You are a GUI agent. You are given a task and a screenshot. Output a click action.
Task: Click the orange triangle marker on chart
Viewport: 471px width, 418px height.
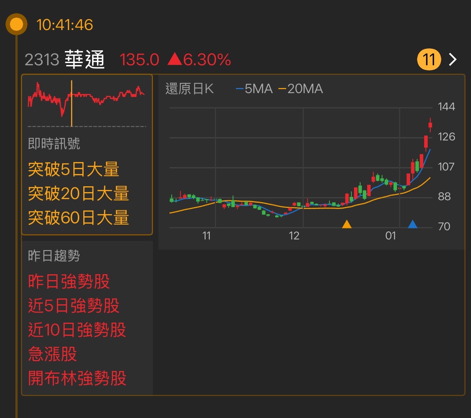(347, 224)
